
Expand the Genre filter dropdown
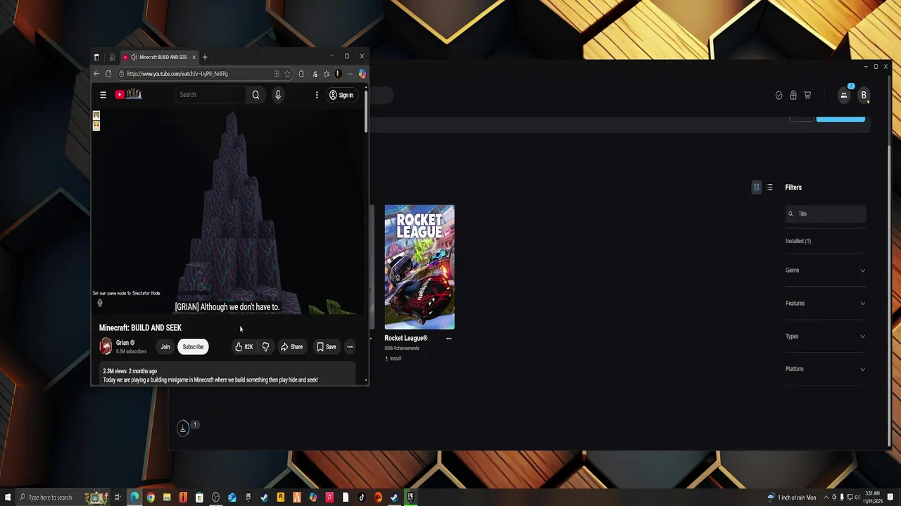[825, 271]
